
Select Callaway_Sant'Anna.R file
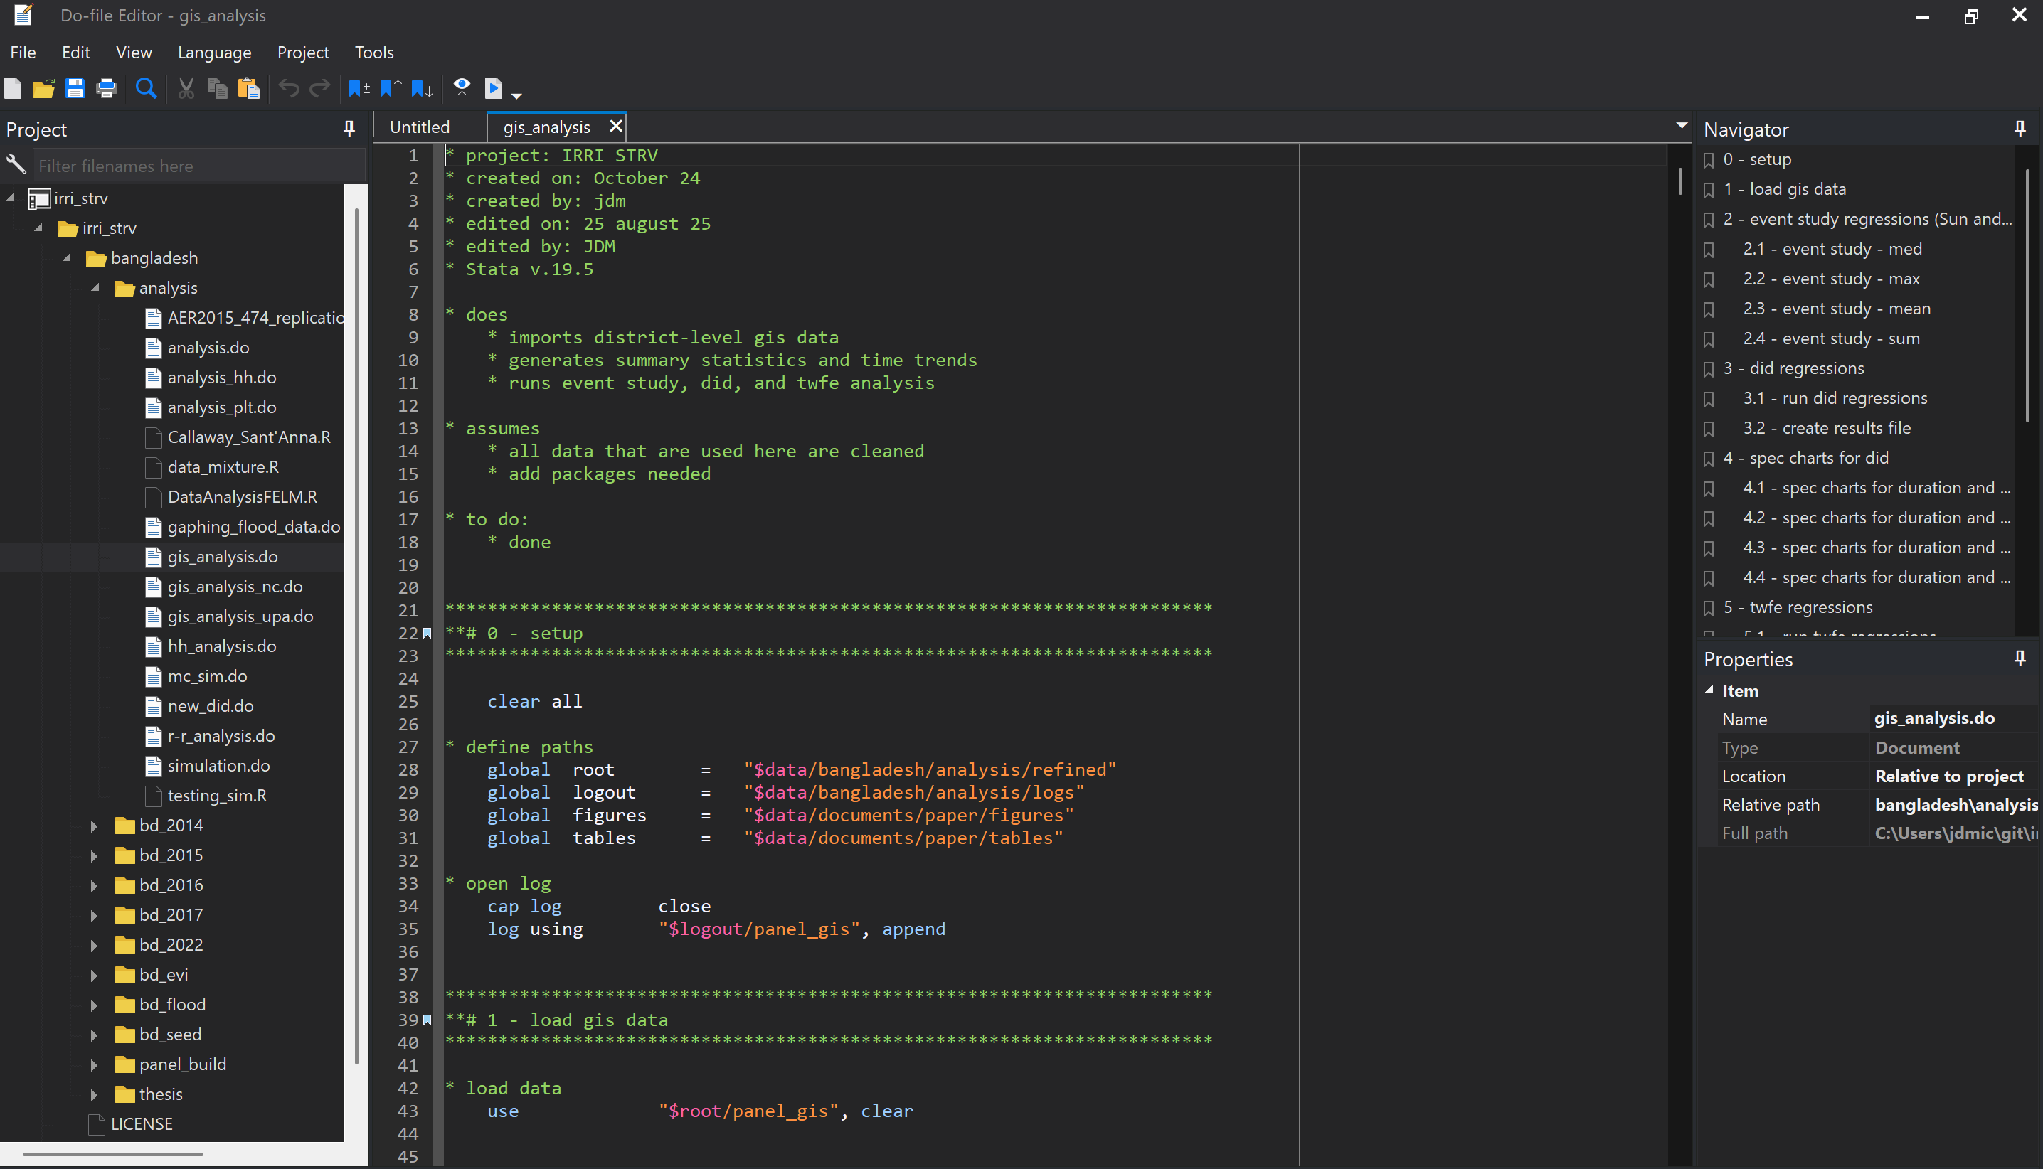(249, 437)
